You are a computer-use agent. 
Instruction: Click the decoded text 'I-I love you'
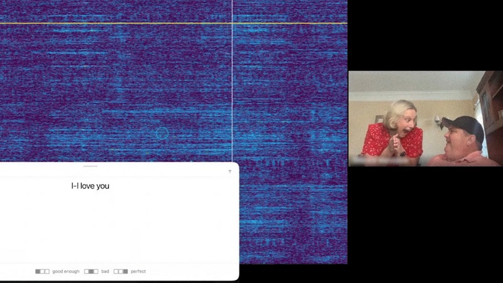[x=90, y=186]
